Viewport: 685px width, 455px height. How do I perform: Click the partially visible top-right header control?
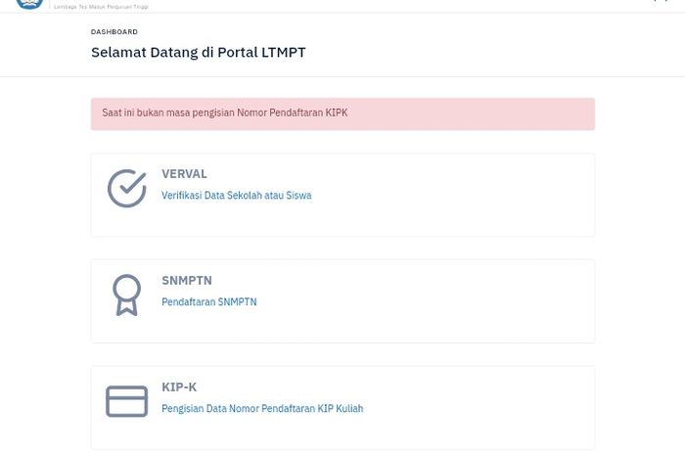coord(661,1)
